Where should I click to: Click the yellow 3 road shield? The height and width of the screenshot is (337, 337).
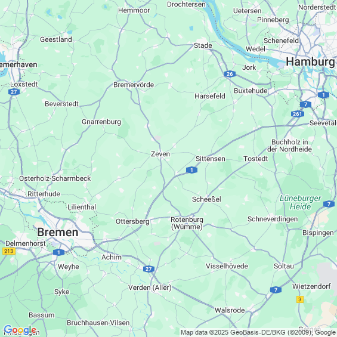(300, 299)
